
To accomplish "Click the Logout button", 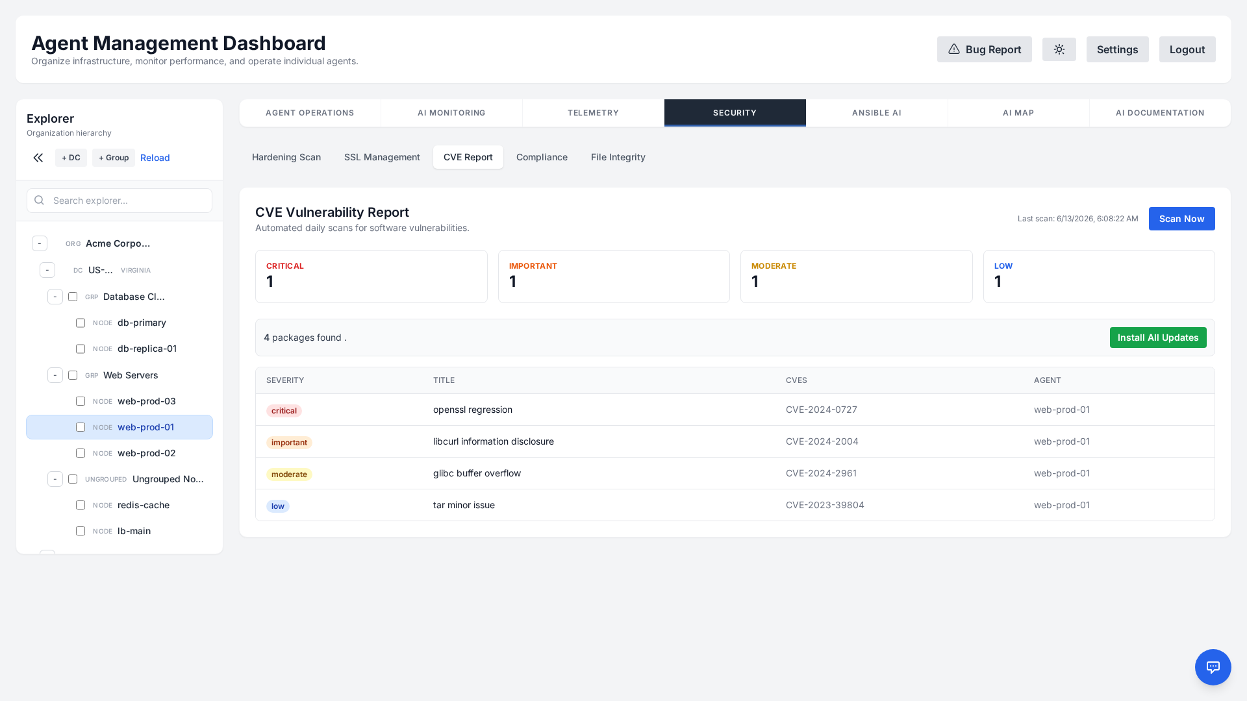I will (1187, 49).
